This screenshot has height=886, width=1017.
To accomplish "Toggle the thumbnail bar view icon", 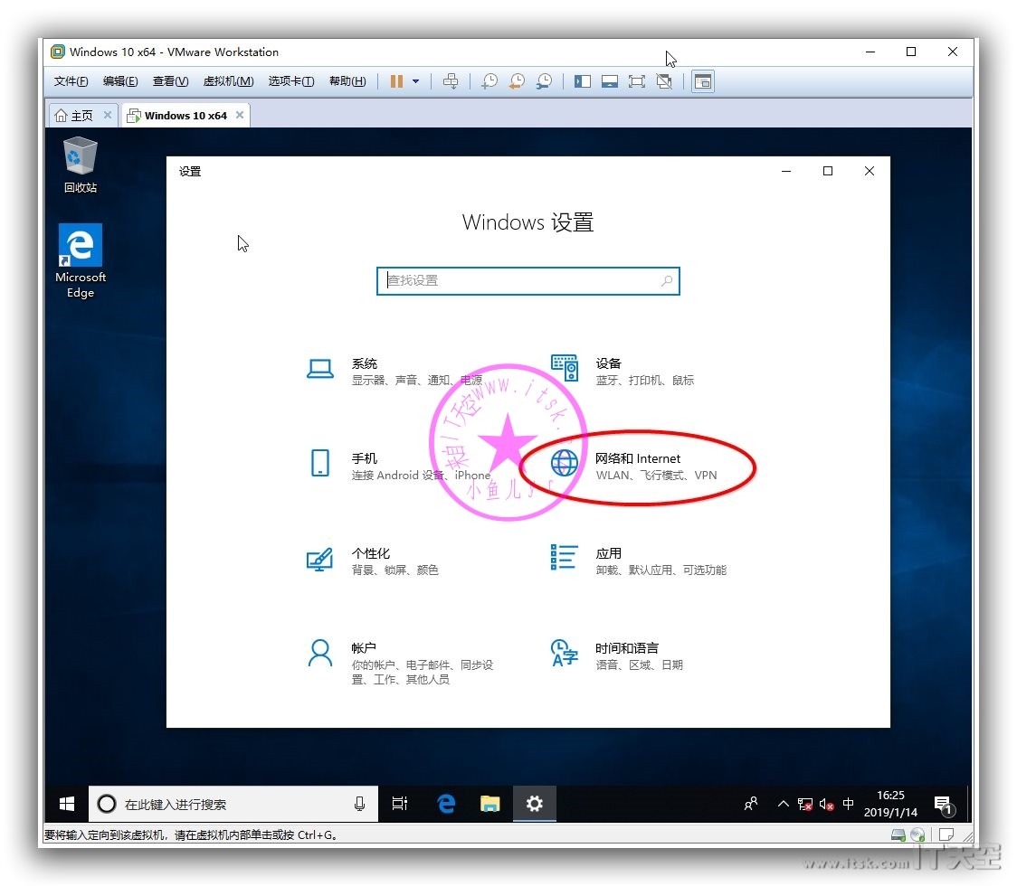I will tap(610, 81).
